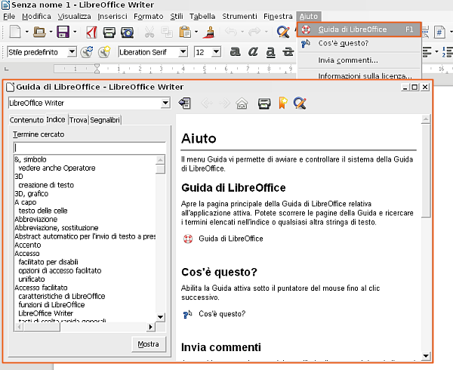The height and width of the screenshot is (370, 453).
Task: Click Cos'è questo? link in help content
Action: [222, 313]
